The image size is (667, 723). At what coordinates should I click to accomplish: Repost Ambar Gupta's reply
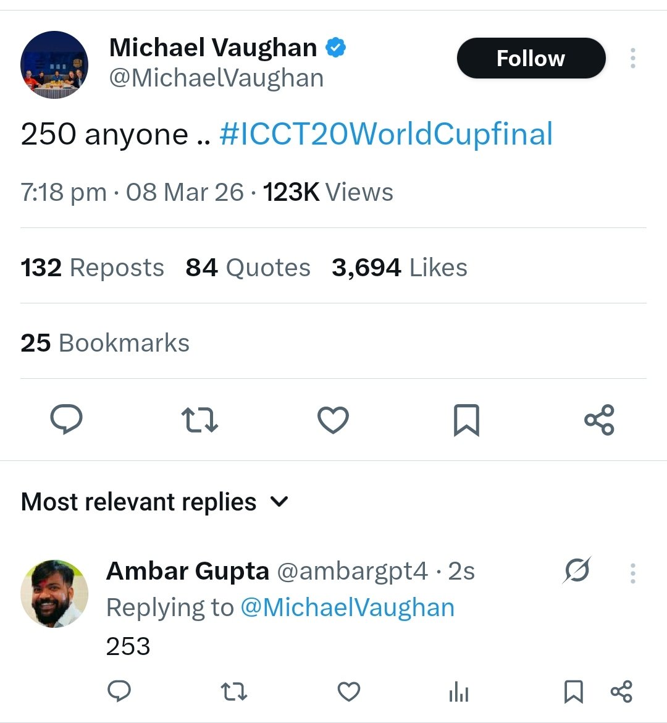tap(234, 691)
